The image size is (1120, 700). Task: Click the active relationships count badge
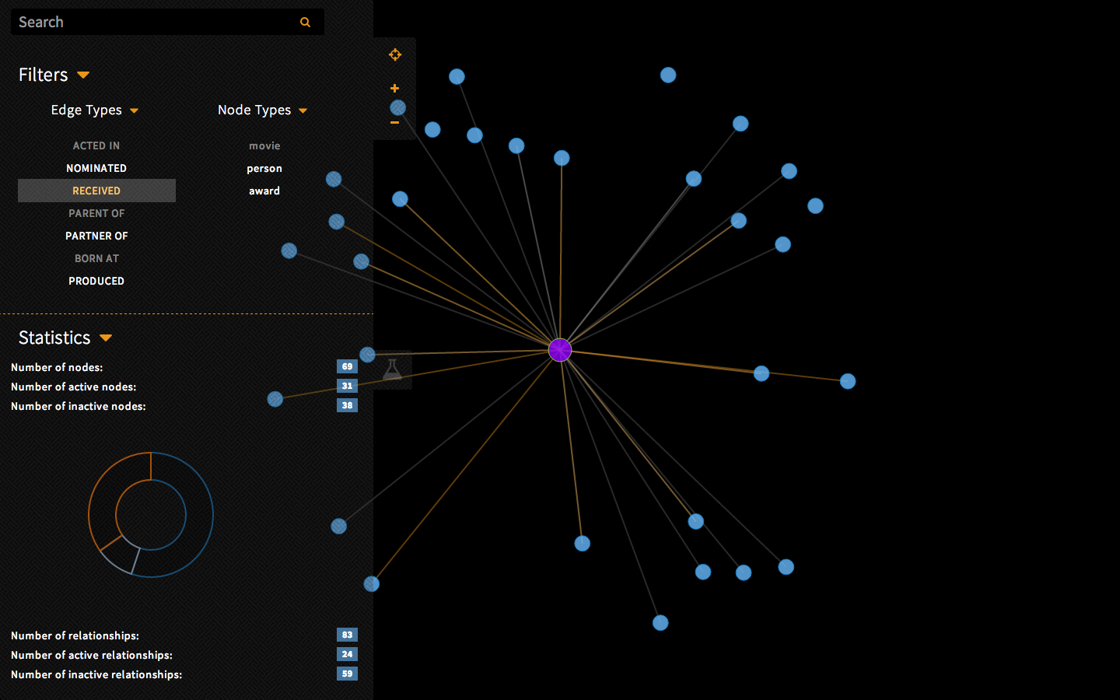point(347,654)
